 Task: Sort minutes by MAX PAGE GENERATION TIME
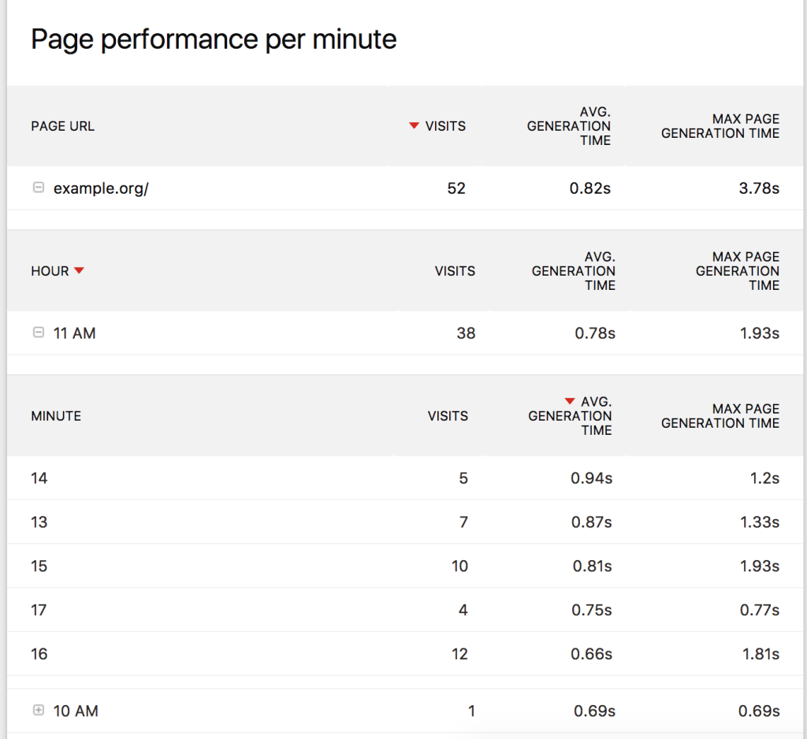[720, 416]
